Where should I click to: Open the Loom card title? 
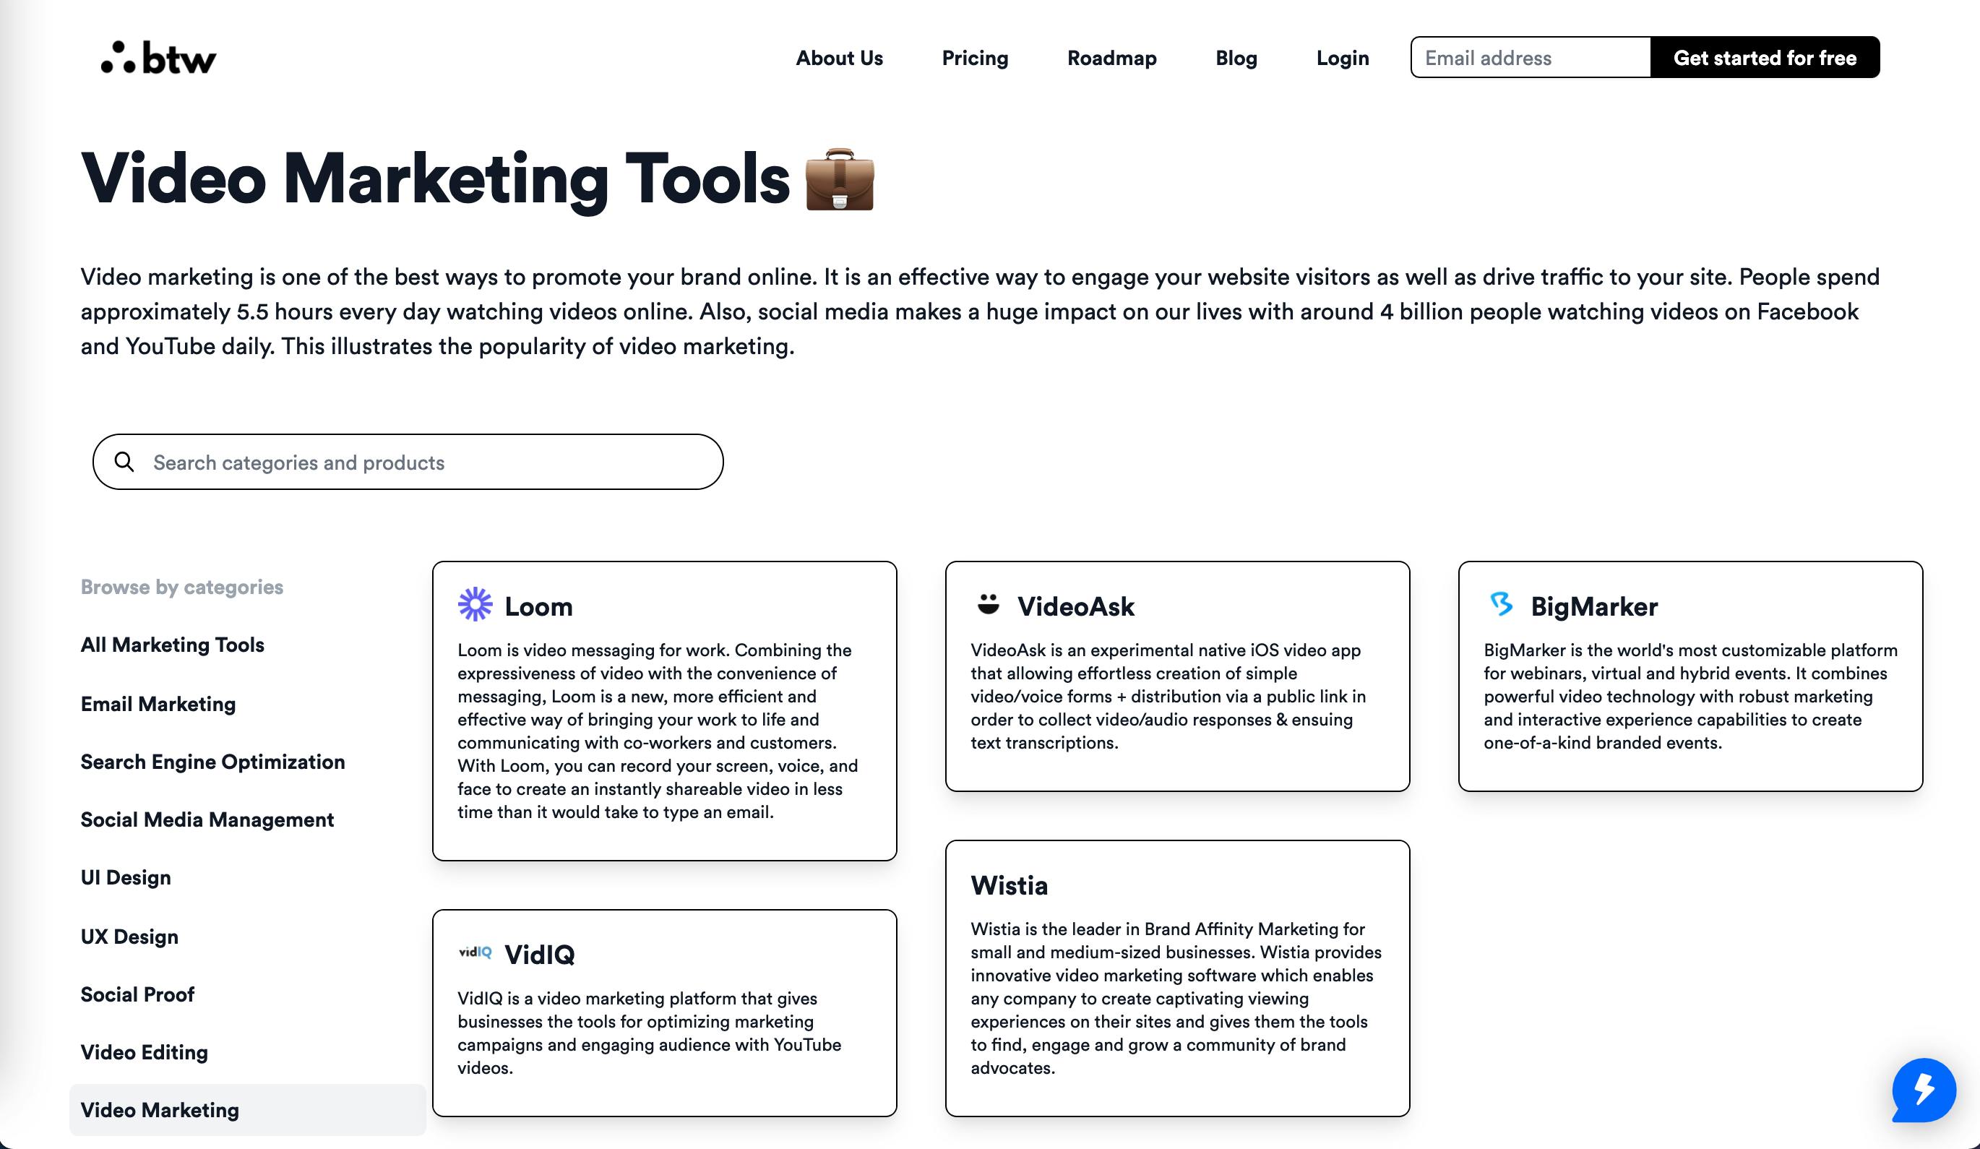click(x=538, y=606)
